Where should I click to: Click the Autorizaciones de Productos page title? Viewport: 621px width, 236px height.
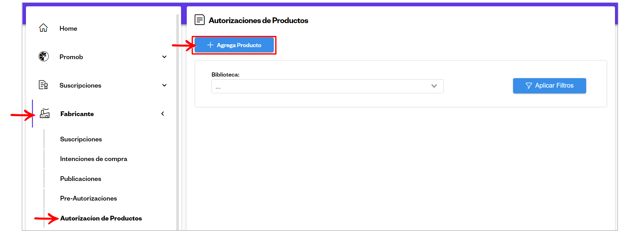pyautogui.click(x=258, y=20)
